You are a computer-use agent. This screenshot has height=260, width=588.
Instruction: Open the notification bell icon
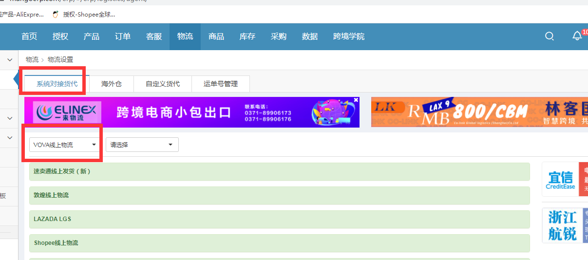(x=577, y=36)
